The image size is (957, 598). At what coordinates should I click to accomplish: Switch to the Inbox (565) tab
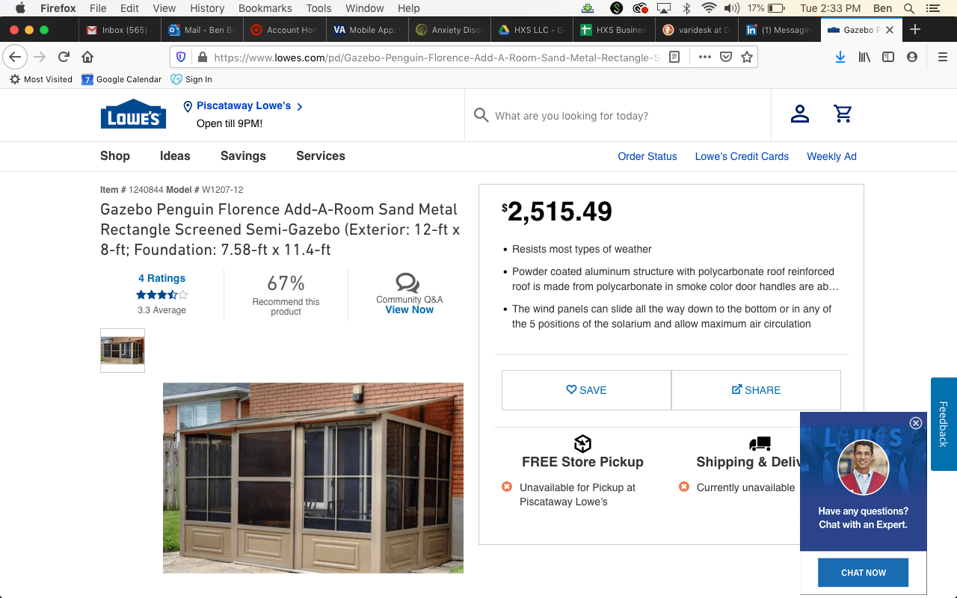[x=120, y=30]
